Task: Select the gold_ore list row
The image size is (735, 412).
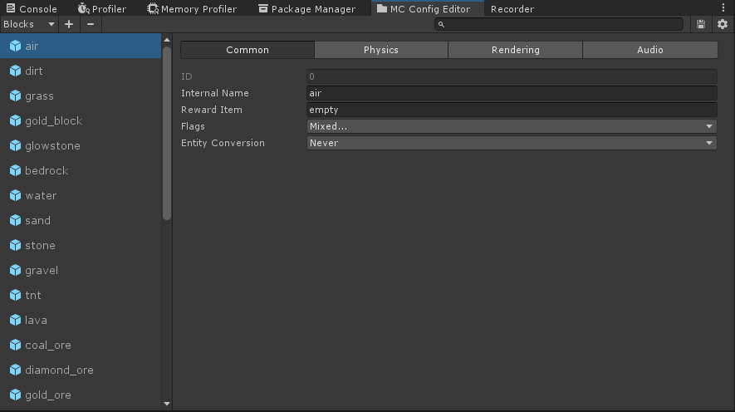Action: click(x=81, y=395)
